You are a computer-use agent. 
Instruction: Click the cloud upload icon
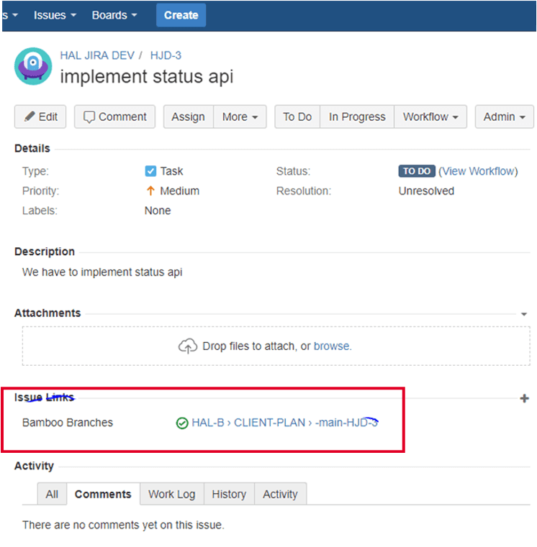coord(188,346)
